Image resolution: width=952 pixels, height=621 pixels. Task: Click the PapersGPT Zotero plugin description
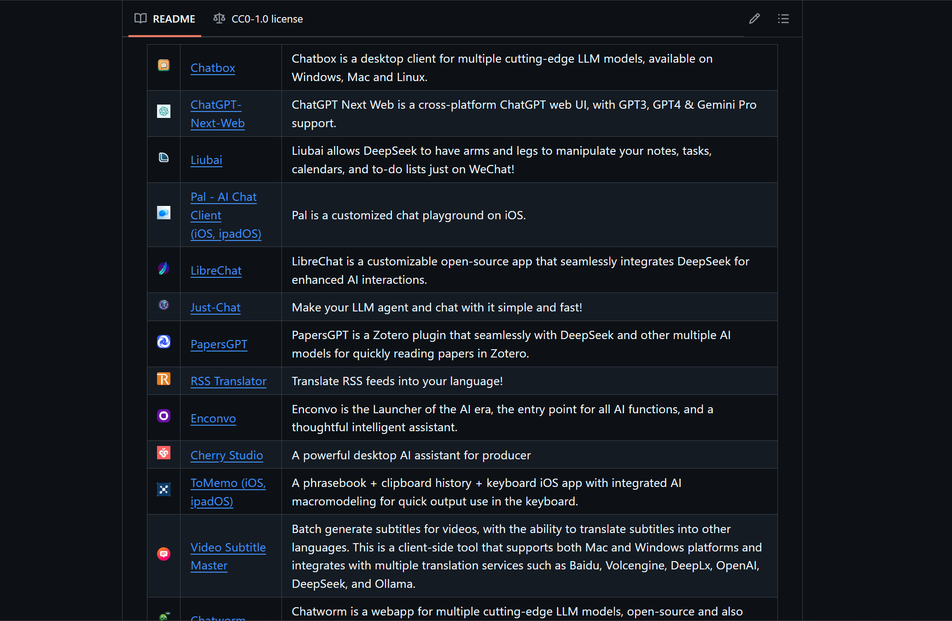511,344
